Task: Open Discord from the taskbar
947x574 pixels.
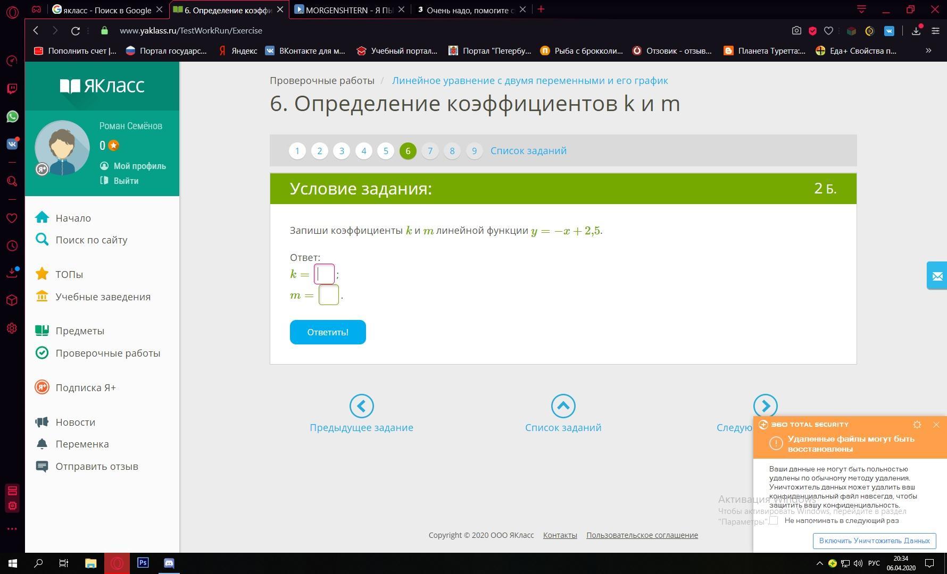Action: click(169, 563)
